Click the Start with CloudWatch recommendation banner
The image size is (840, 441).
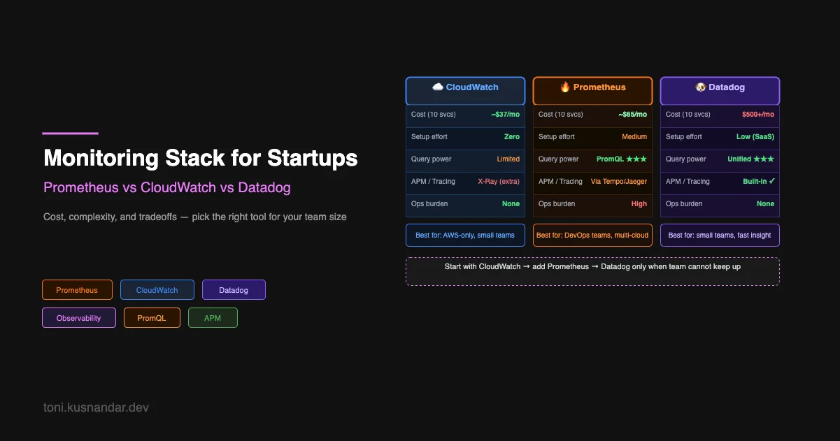click(592, 271)
